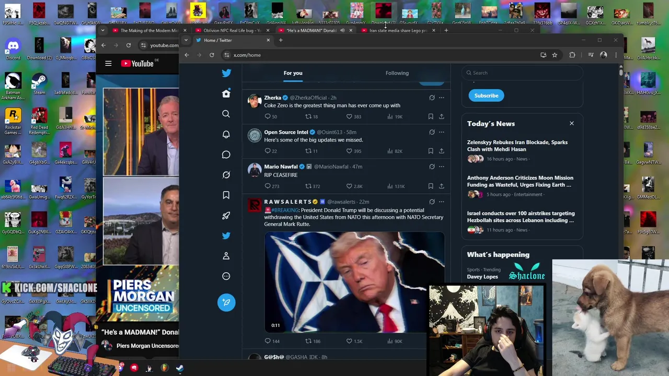Share Mario Nawfal's tweet

coord(441,186)
